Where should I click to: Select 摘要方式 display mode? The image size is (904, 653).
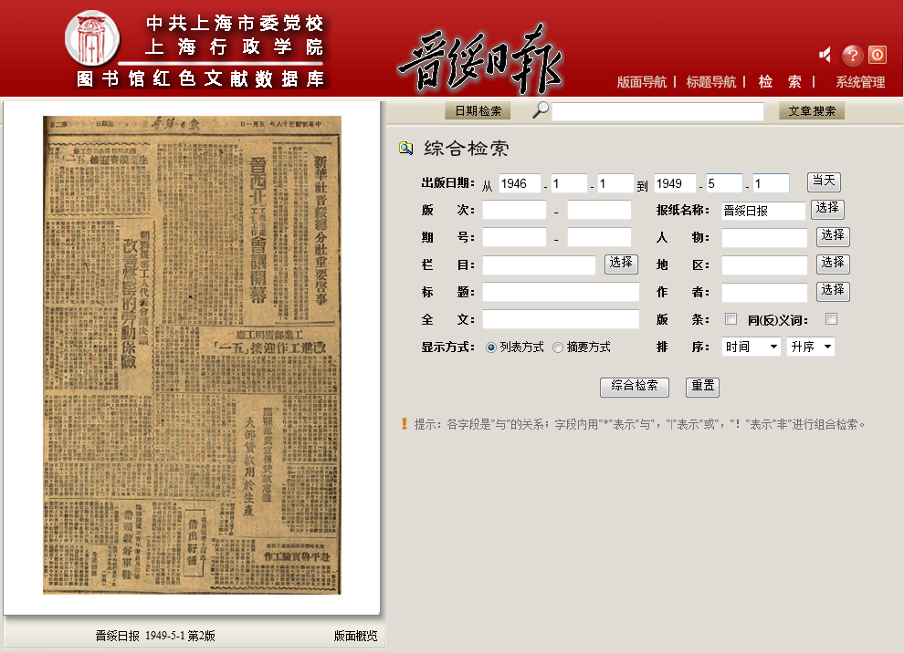point(558,347)
